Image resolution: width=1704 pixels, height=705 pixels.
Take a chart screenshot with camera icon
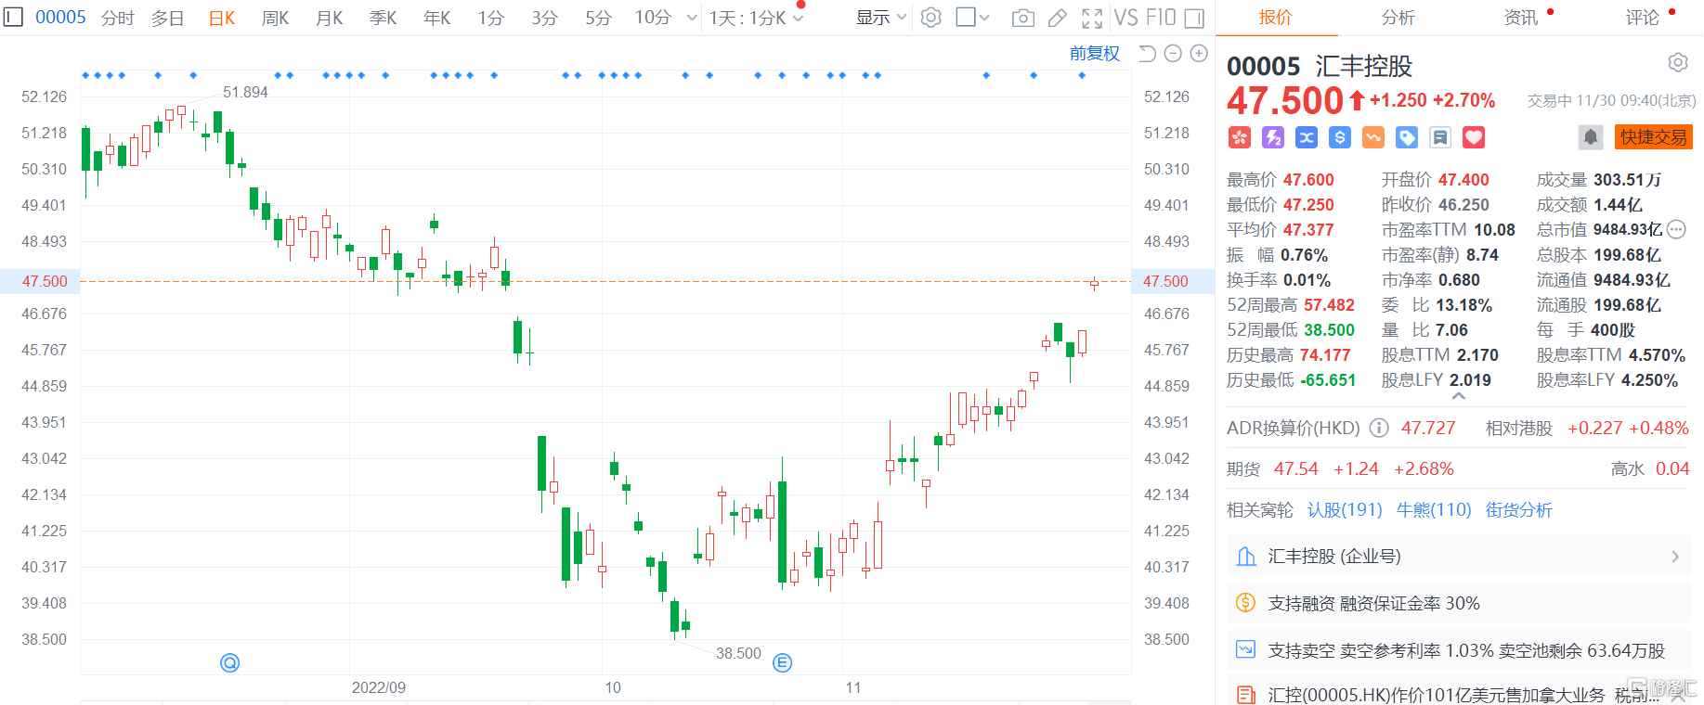click(1022, 18)
